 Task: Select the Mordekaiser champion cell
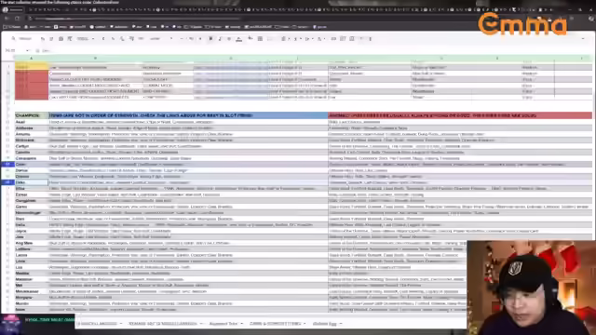[x=32, y=291]
